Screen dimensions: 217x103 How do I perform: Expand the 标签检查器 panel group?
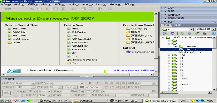165,18
